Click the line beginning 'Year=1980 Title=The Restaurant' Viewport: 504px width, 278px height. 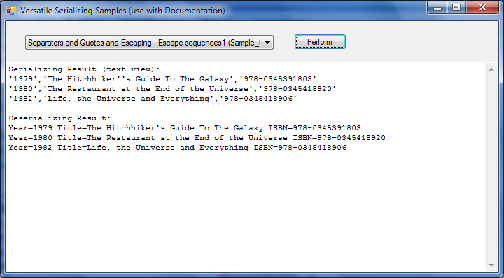(197, 138)
